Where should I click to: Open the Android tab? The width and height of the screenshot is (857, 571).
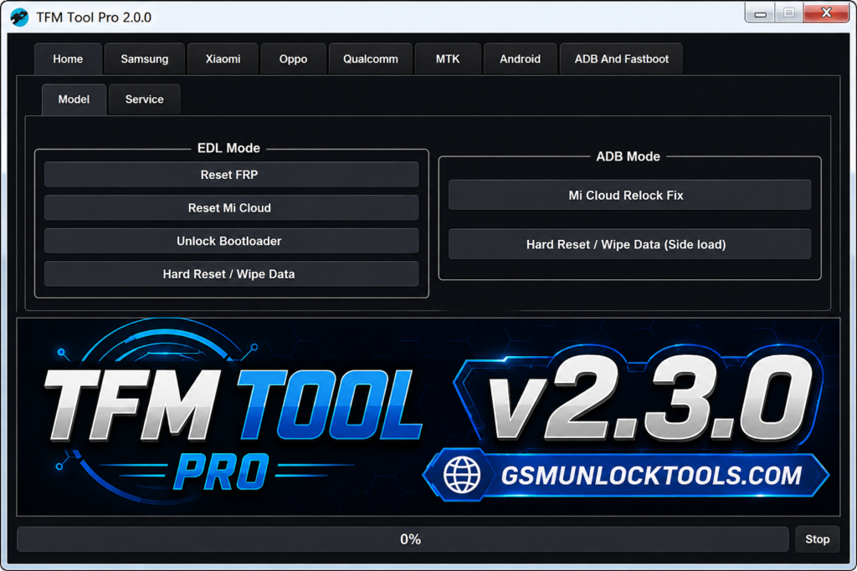click(520, 59)
